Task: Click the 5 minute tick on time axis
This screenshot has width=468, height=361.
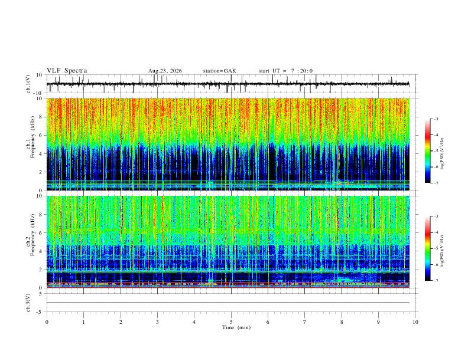Action: coord(231,322)
